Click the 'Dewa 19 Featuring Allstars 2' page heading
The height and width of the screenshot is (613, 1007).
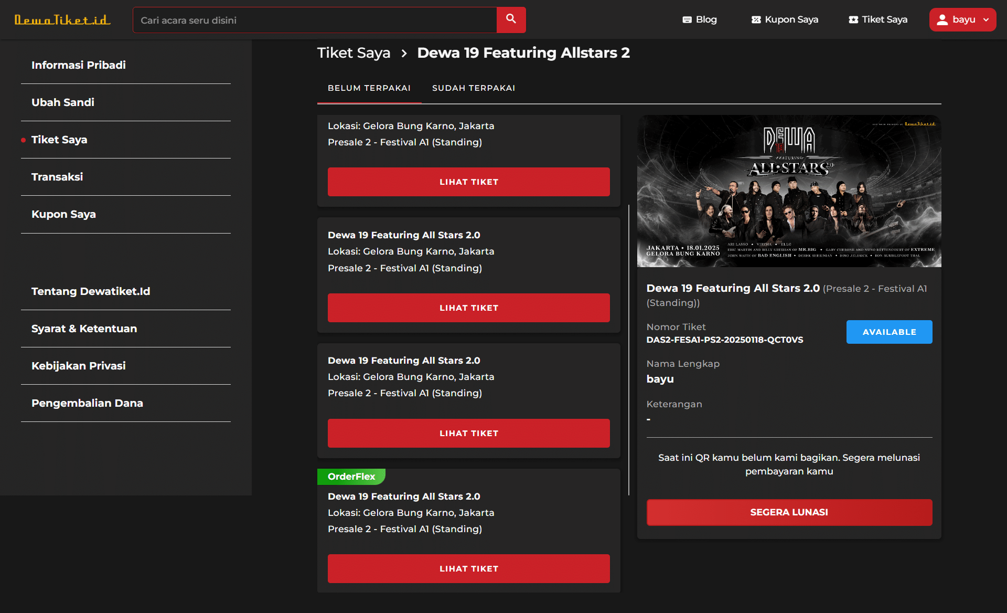pos(523,53)
